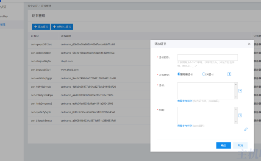The height and width of the screenshot is (161, 261).
Task: Click certificate name www.zhujib.com
Action: pos(69,70)
